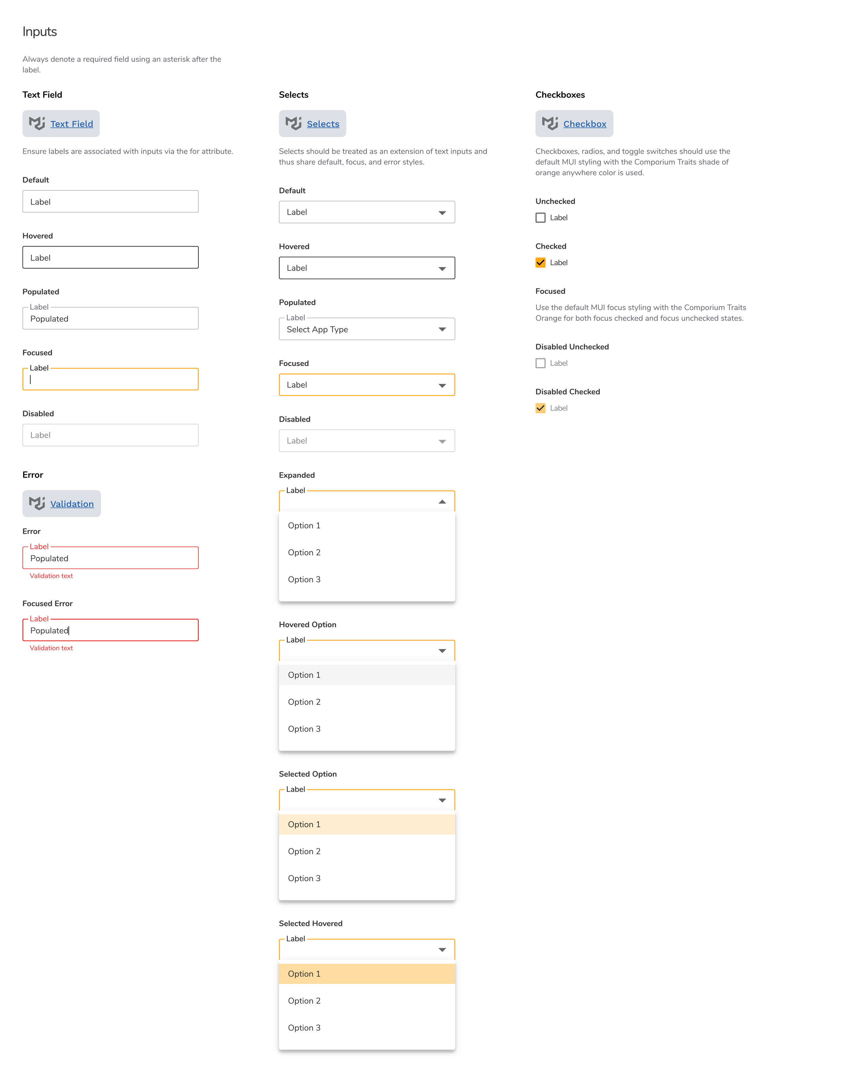The width and height of the screenshot is (842, 1080).
Task: Click into the Default text field
Action: click(x=110, y=202)
